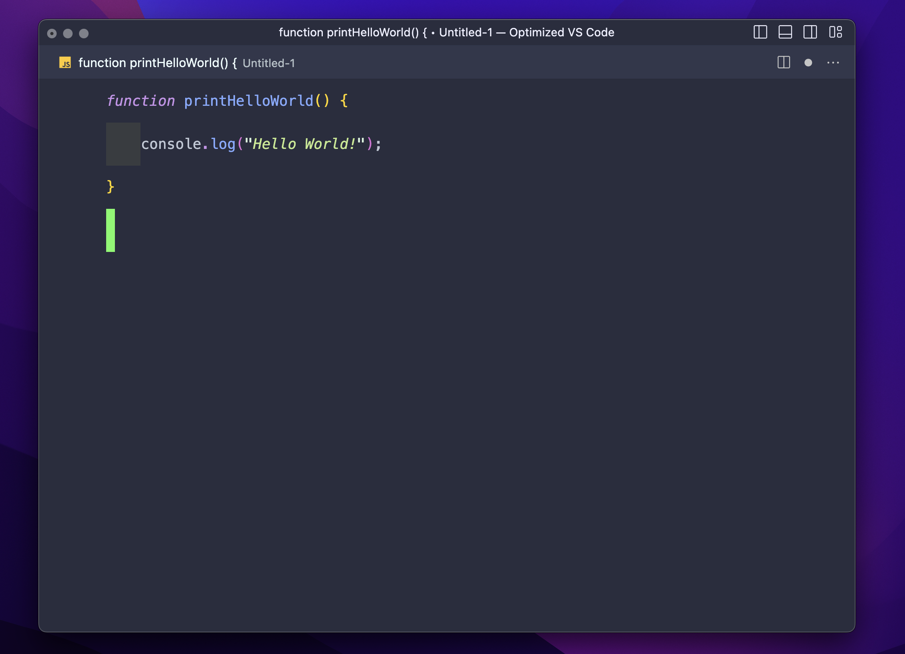Click the word function in line one

click(141, 101)
